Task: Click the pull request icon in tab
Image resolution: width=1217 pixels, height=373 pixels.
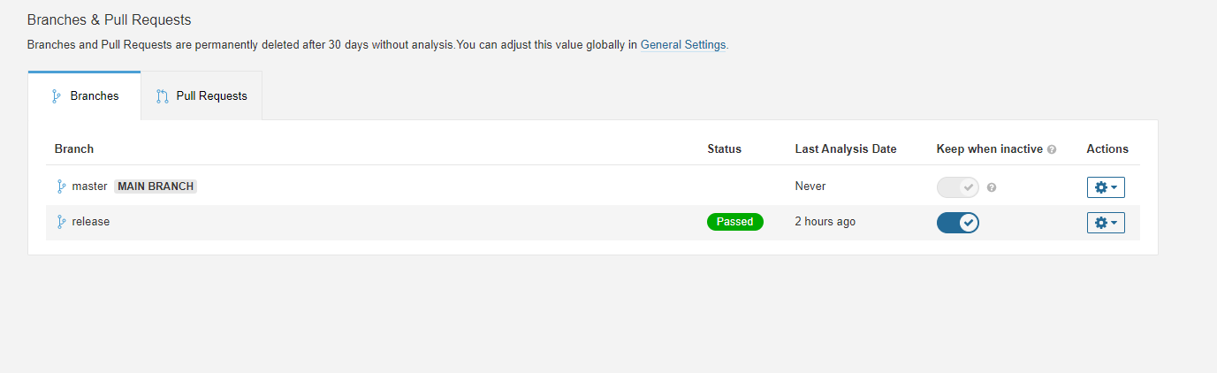Action: click(162, 95)
